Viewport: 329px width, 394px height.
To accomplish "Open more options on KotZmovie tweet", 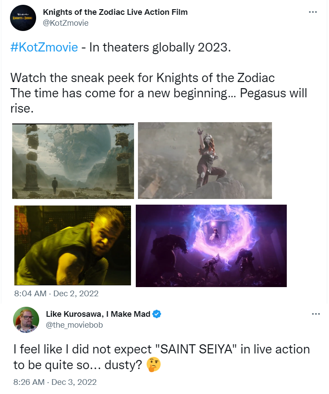I will tap(312, 12).
